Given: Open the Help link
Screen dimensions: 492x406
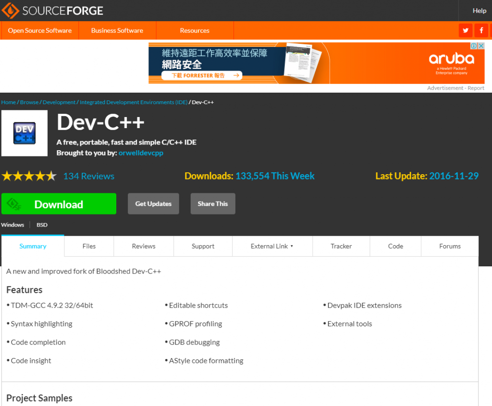Looking at the screenshot, I should (x=480, y=11).
